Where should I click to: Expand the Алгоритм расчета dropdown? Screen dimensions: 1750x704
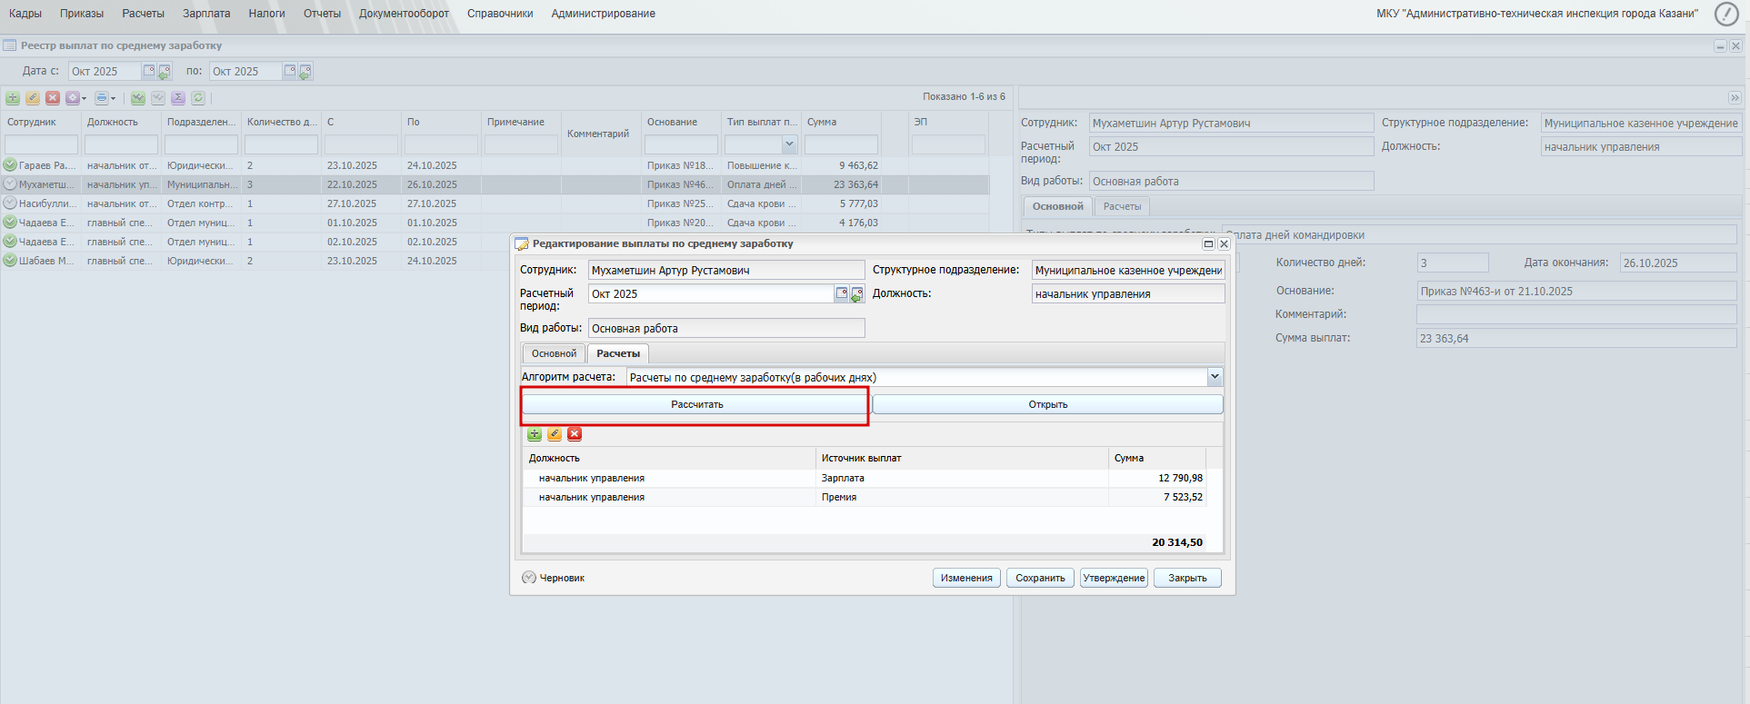[x=1215, y=376]
